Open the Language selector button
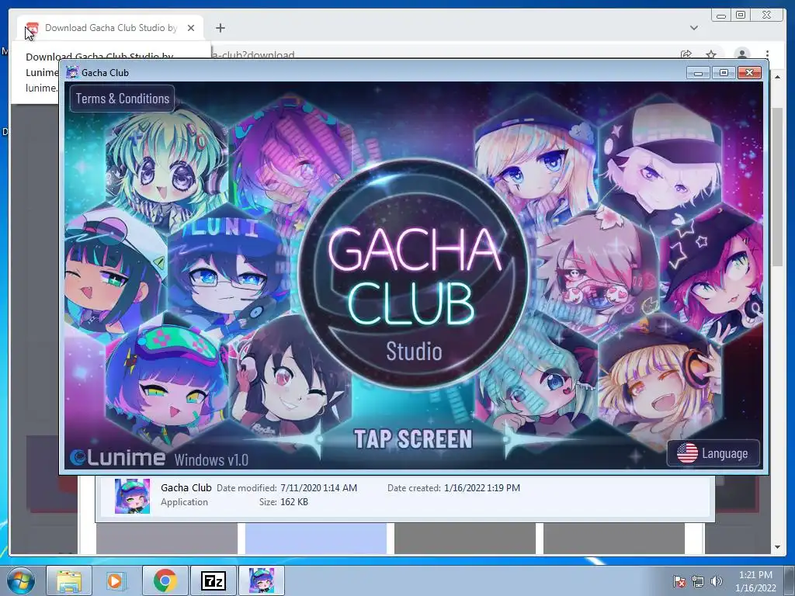 pyautogui.click(x=713, y=453)
